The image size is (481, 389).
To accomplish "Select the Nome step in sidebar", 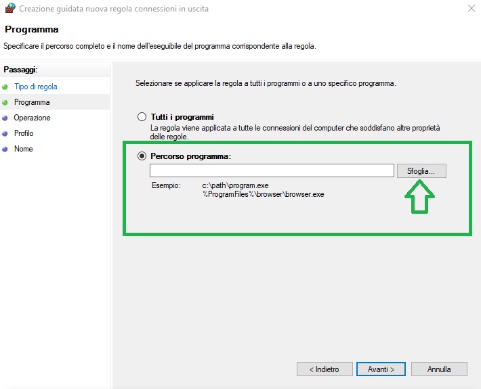I will tap(23, 149).
